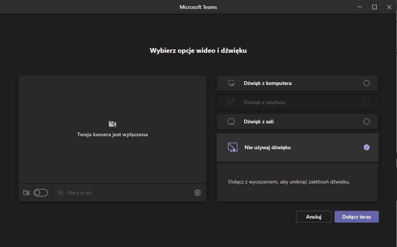397x247 pixels.
Task: Click the computer audio monitor icon
Action: [231, 83]
